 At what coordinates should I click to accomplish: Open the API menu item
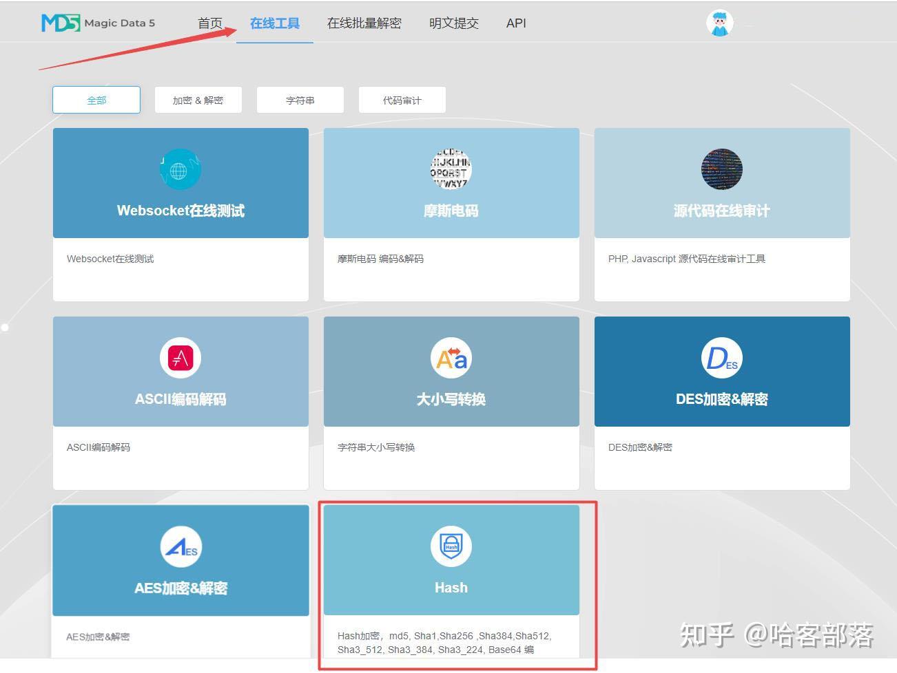[x=515, y=23]
